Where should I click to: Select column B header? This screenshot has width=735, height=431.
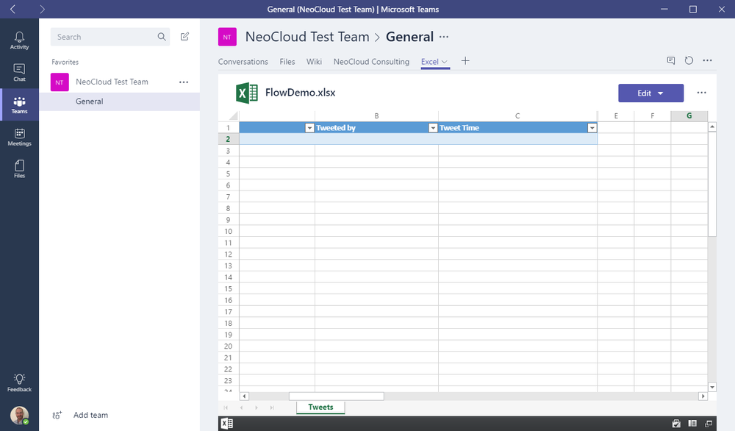coord(376,115)
